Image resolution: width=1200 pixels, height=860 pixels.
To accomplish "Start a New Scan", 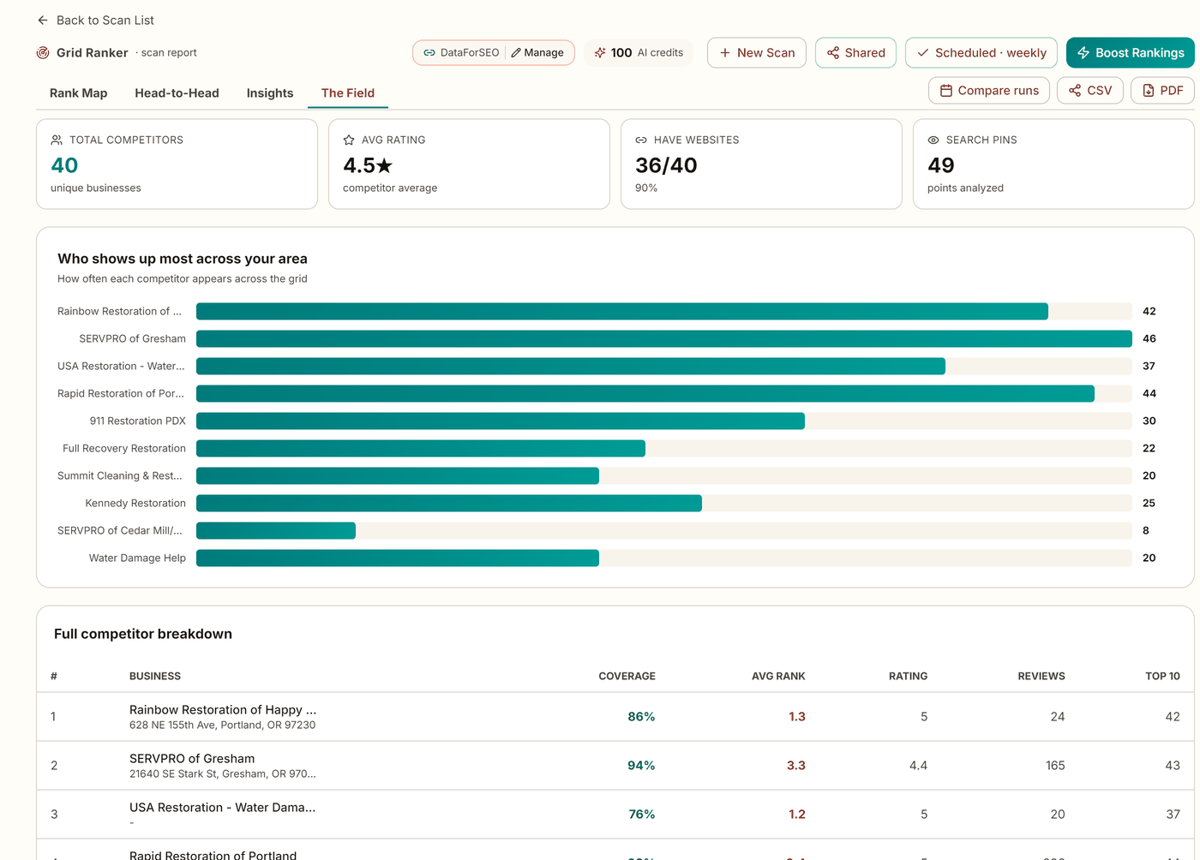I will click(x=757, y=53).
